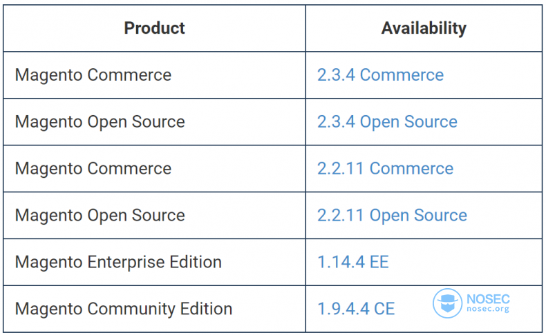Open the 2.3.4 Commerce link
546x335 pixels.
[380, 75]
